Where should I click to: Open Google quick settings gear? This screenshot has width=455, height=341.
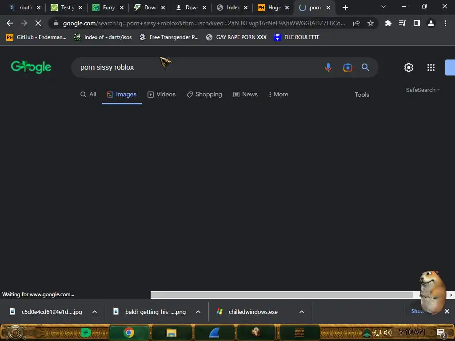409,67
